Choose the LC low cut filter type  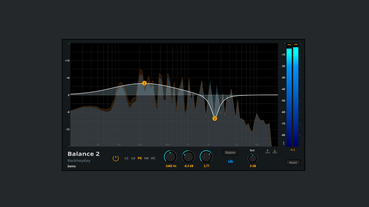click(127, 158)
